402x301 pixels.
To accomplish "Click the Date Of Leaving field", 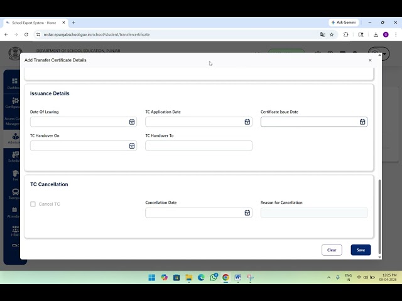I will [84, 122].
